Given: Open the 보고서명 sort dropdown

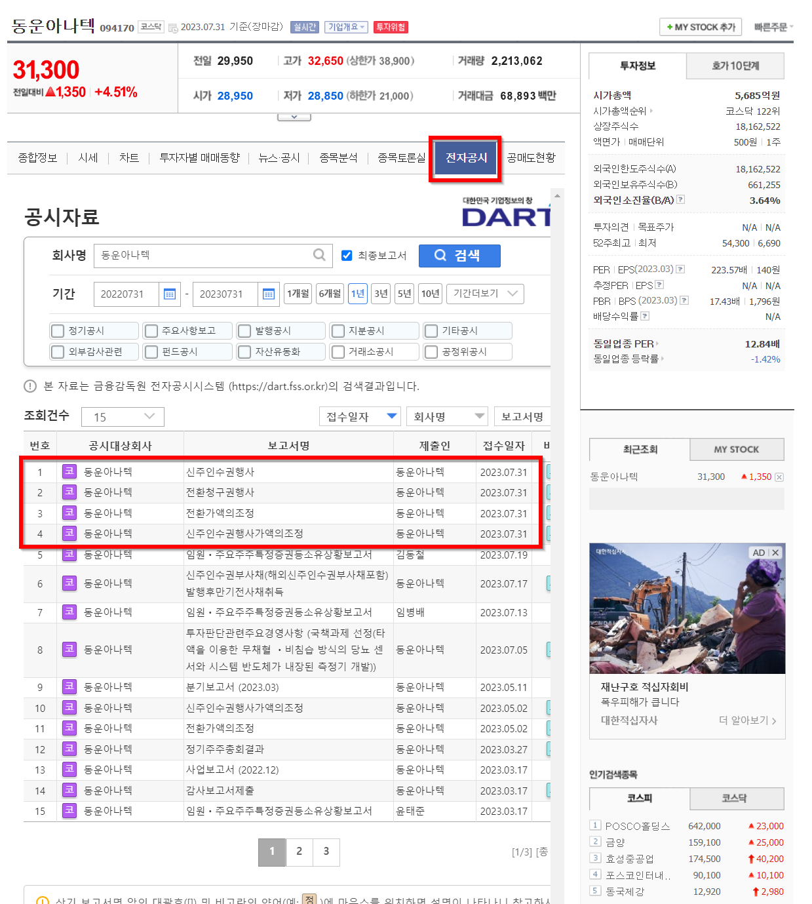Looking at the screenshot, I should (522, 416).
